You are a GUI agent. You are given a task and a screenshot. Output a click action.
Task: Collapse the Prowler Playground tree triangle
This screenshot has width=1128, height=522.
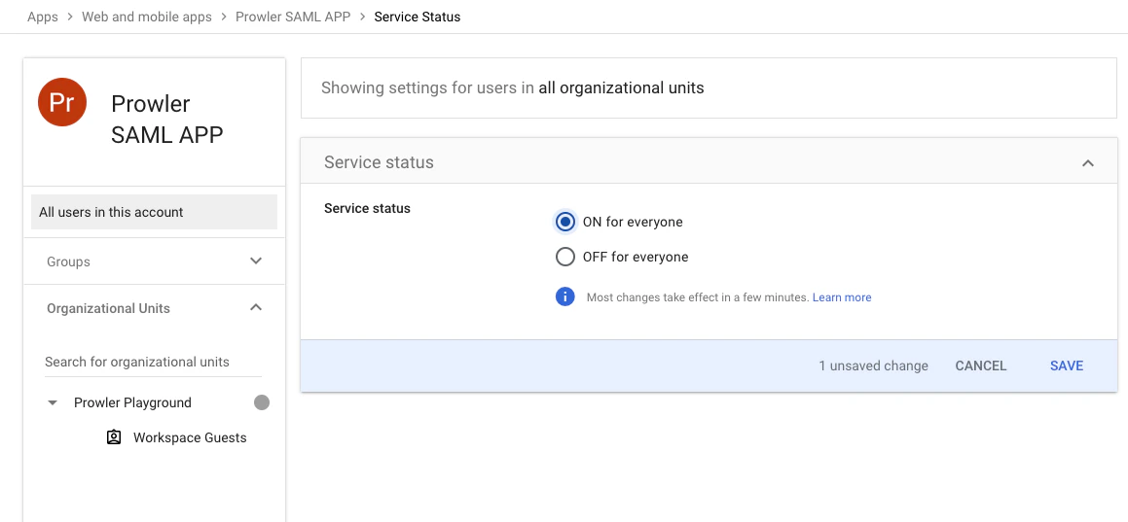[52, 402]
